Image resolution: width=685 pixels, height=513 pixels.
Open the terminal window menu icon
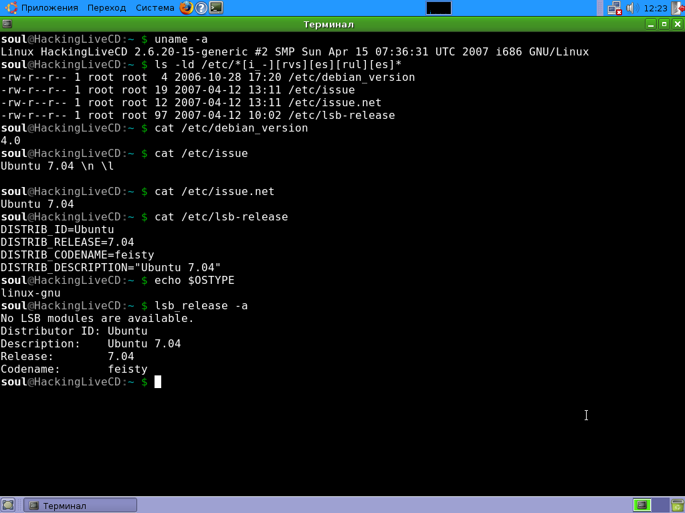click(7, 24)
